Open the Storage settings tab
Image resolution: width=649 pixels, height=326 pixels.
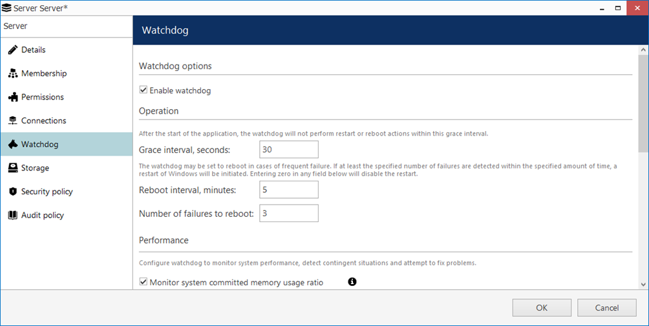(35, 168)
